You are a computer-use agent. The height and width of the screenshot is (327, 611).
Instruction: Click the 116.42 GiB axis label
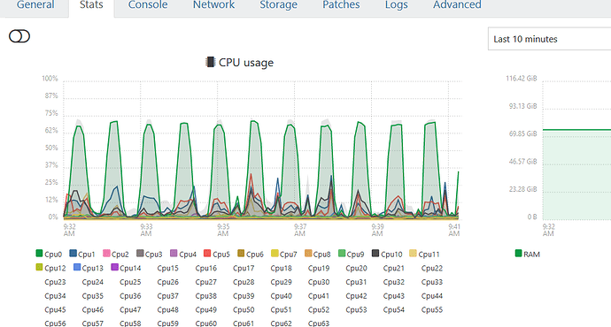(x=522, y=78)
